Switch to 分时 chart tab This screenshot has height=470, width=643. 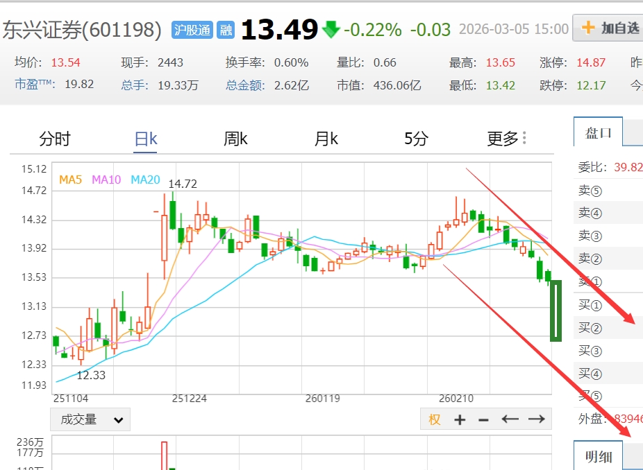(x=55, y=139)
